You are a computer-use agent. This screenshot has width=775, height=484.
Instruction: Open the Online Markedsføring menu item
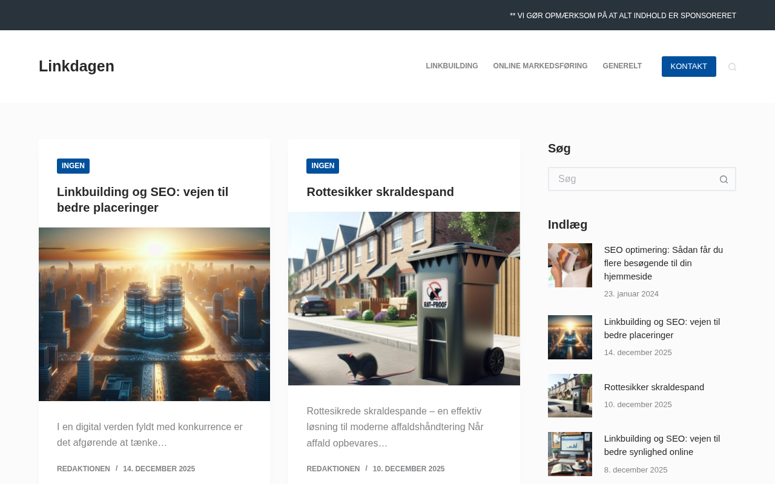click(540, 66)
